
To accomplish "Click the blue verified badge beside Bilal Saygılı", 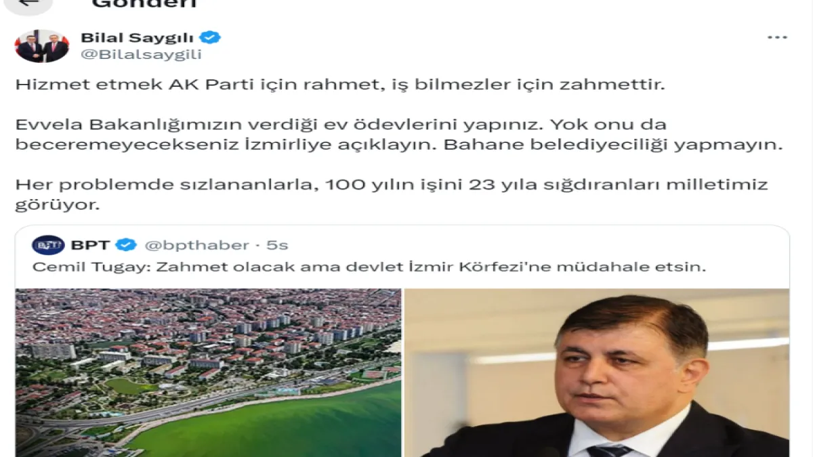I will (212, 37).
